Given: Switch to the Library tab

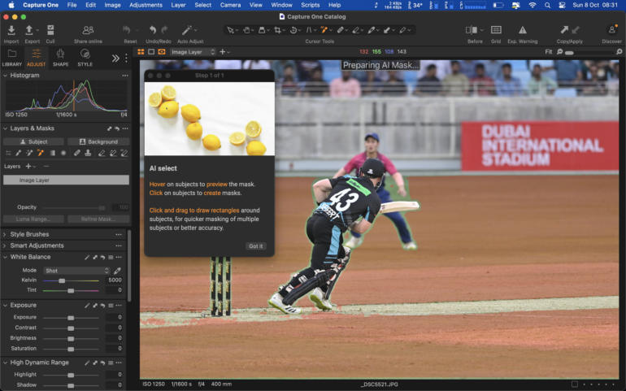Looking at the screenshot, I should [12, 58].
